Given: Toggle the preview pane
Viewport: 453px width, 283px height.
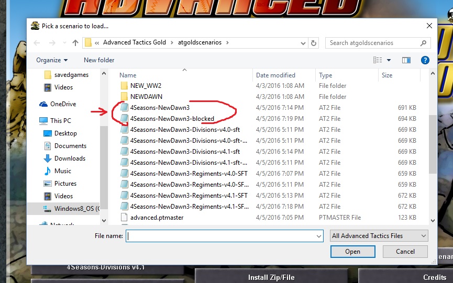Looking at the screenshot, I should click(406, 60).
